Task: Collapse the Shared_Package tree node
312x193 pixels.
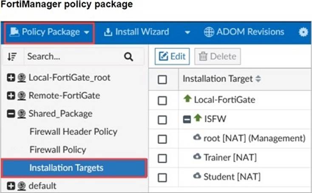Action: (x=11, y=114)
